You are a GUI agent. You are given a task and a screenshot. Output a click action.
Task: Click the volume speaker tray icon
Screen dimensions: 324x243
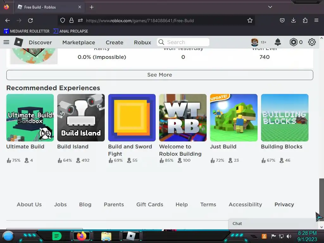289,236
